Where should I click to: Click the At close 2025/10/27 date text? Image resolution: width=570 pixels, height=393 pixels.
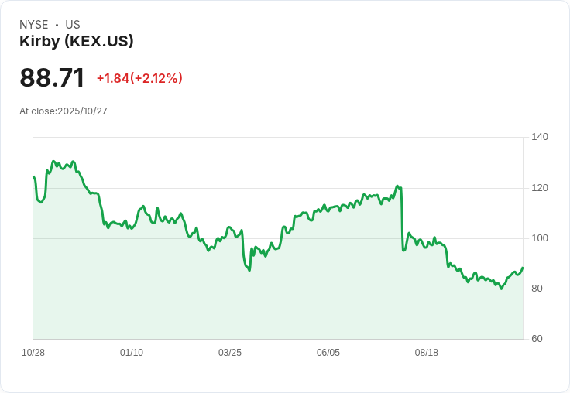[64, 111]
